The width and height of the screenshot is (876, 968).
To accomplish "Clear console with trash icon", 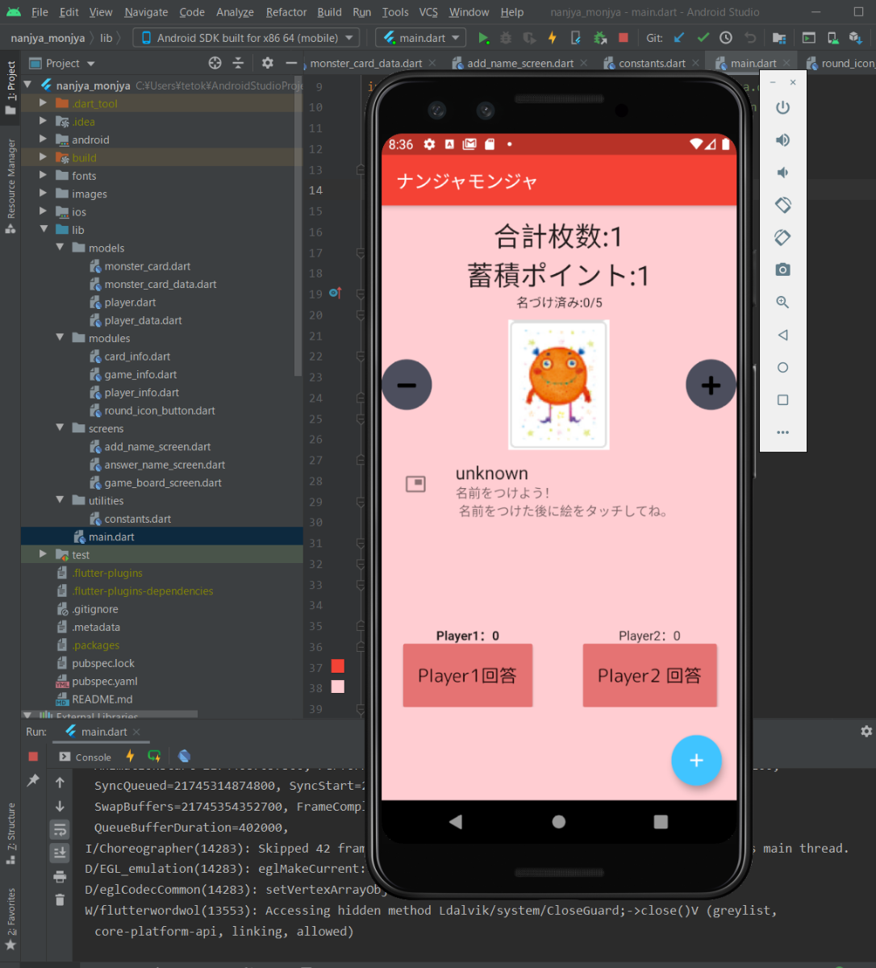I will tap(60, 899).
